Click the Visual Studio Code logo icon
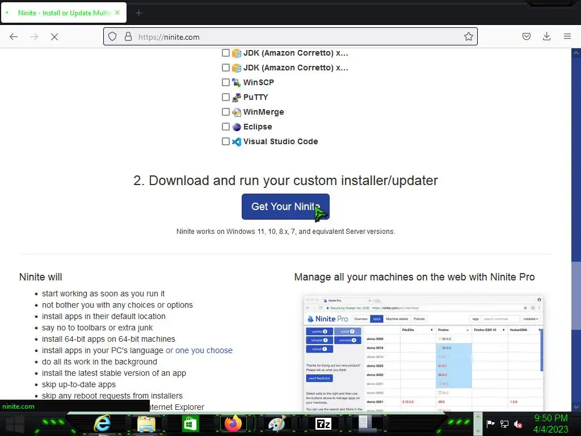Image resolution: width=581 pixels, height=436 pixels. (237, 141)
